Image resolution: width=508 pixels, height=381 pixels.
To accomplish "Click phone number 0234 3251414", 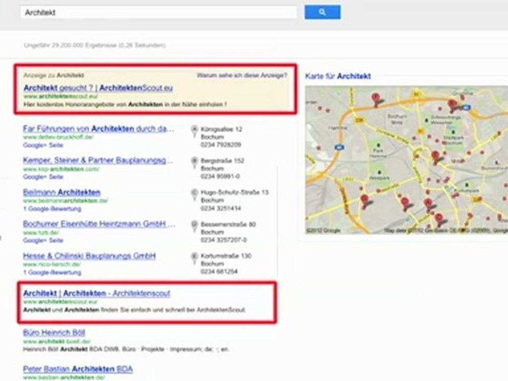I will (x=221, y=208).
